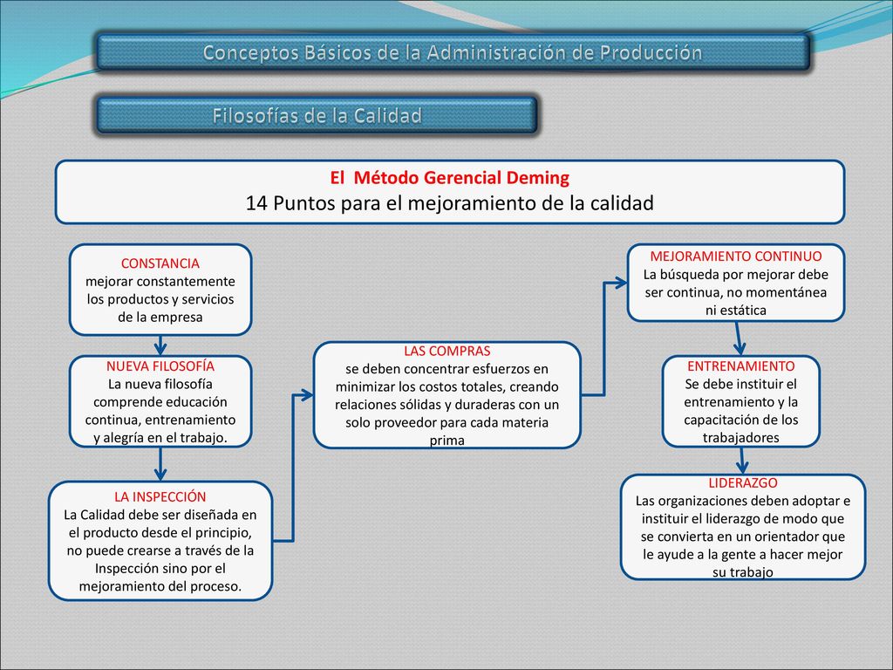Click the red CONSTANCIA heading
893x670 pixels.
click(x=160, y=263)
